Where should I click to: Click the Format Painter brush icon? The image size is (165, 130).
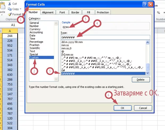click(x=10, y=14)
